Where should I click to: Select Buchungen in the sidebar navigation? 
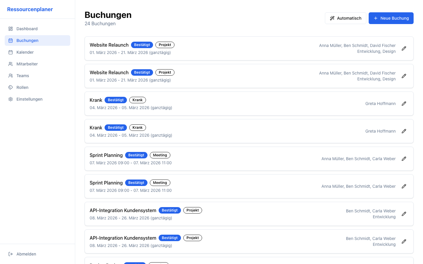click(x=27, y=40)
